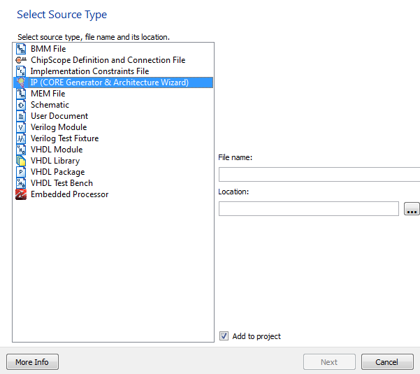Click the Embedded Processor icon
Viewport: 420px width, 374px height.
point(21,194)
